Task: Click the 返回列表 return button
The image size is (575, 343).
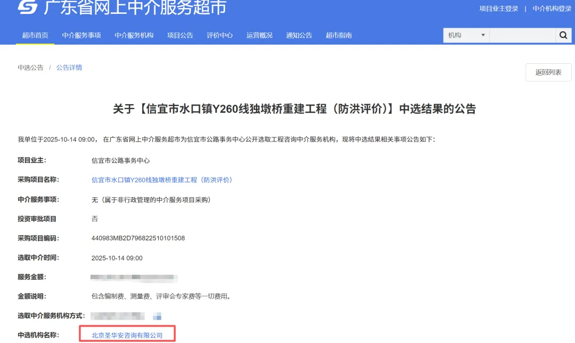Action: coord(548,72)
